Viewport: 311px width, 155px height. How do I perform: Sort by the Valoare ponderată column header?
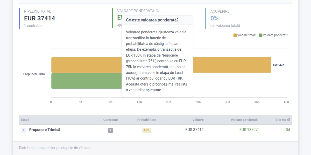[x=244, y=120]
